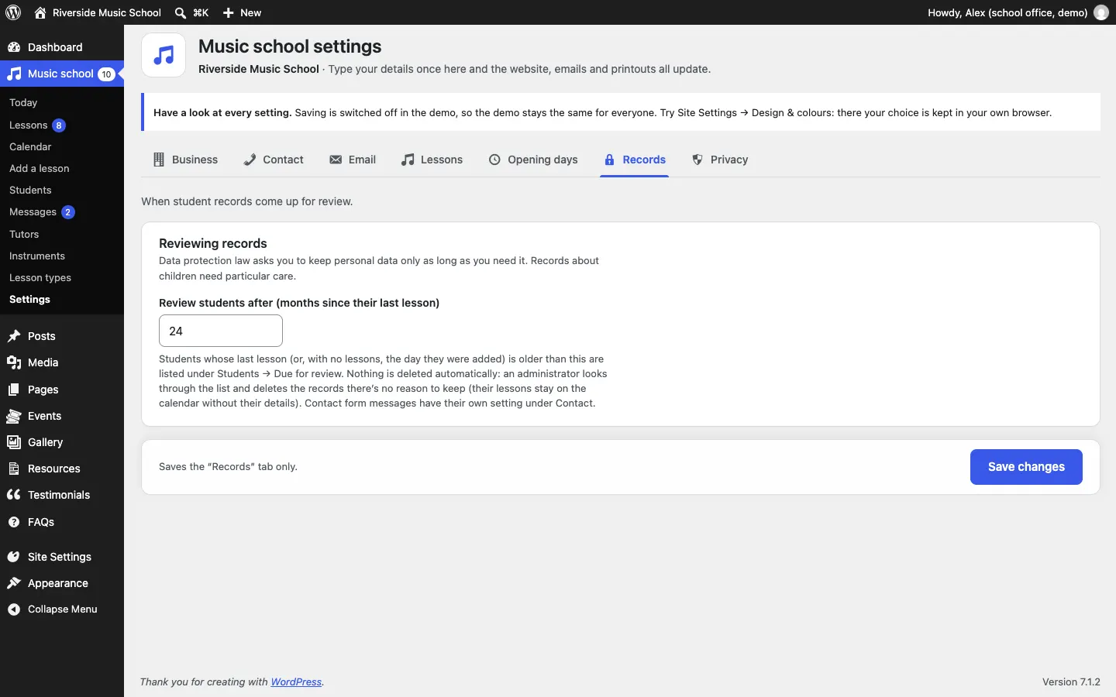Click the Pages icon in sidebar
Viewport: 1116px width, 697px height.
coord(14,390)
